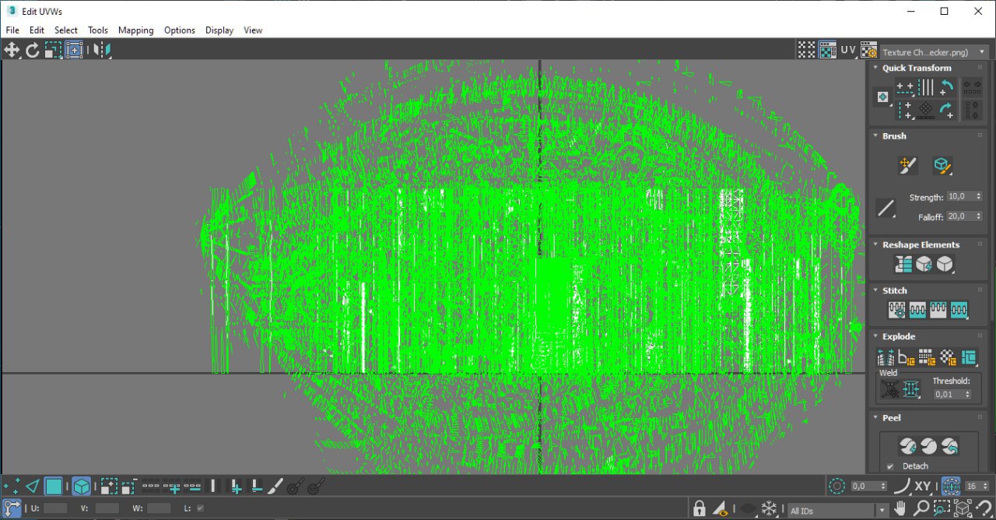Click Flatten by Polygon Angle icon

[907, 357]
